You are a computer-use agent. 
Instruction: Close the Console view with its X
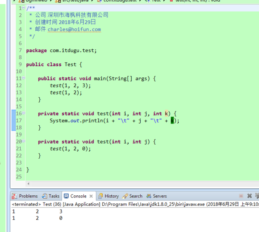tap(91, 196)
